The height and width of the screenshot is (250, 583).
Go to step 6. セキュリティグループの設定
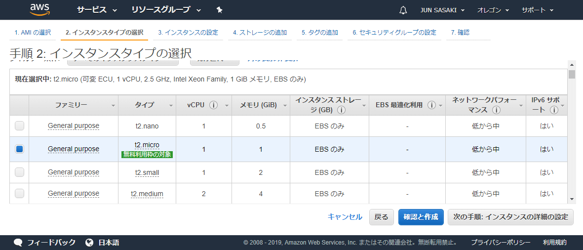pyautogui.click(x=394, y=33)
